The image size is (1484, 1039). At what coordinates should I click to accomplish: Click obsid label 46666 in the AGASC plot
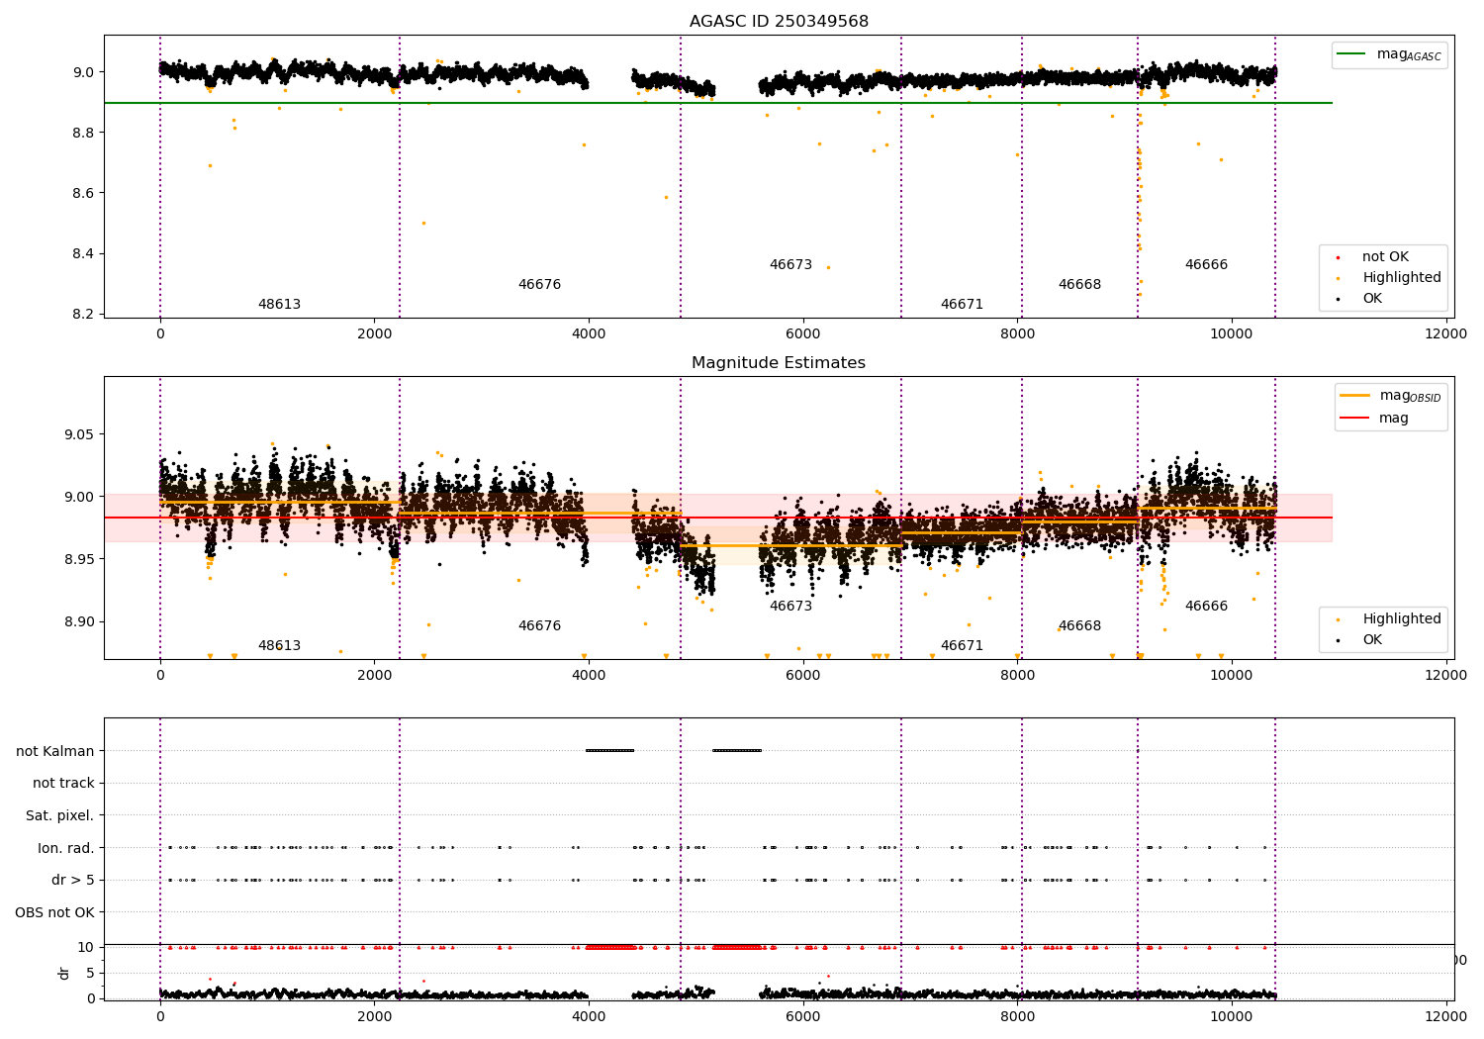[1206, 265]
